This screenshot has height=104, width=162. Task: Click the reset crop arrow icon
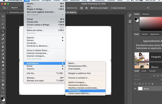pos(148,8)
